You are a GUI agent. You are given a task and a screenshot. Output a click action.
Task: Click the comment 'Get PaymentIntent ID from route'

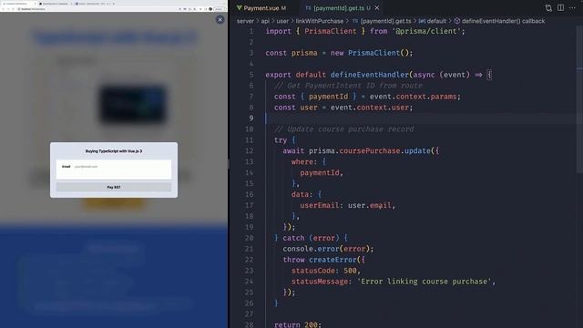pos(348,86)
